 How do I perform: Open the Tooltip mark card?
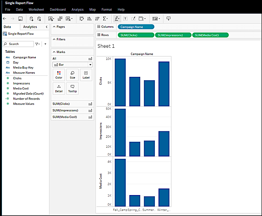click(72, 89)
